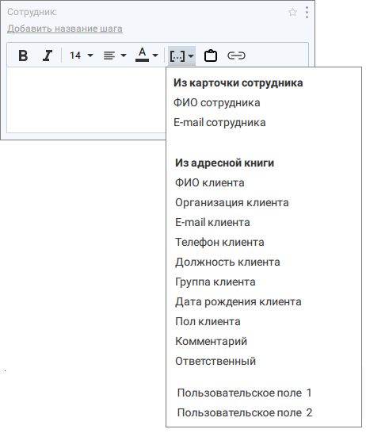This screenshot has width=366, height=433.
Task: Select 'Дата рождения клиента' entry
Action: pos(238,302)
